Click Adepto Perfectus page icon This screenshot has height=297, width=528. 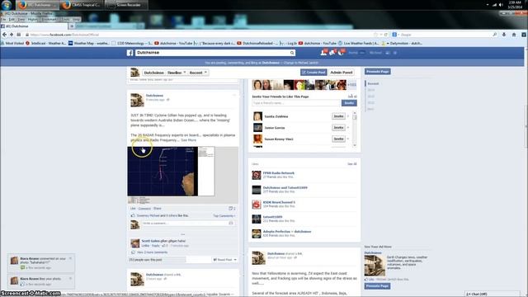(257, 233)
